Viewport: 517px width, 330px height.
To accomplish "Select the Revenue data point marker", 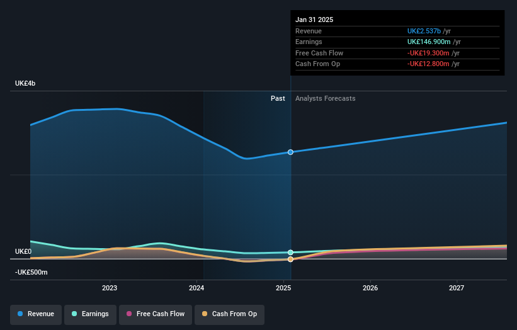I will click(x=290, y=152).
